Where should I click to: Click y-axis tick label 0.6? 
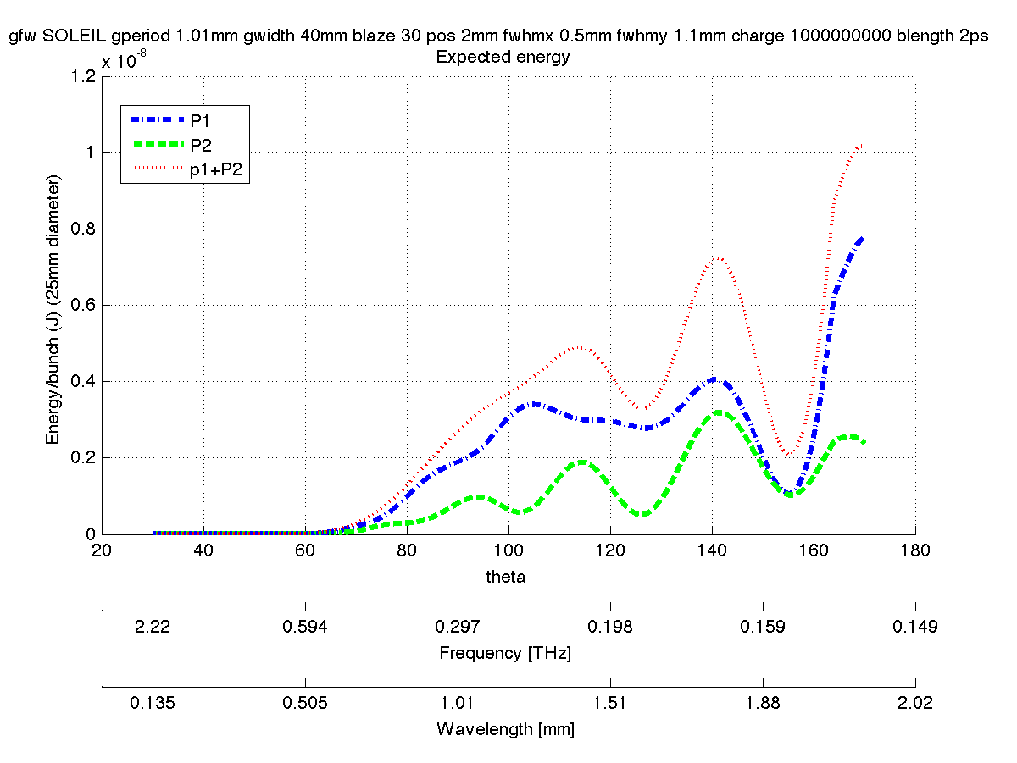[83, 305]
